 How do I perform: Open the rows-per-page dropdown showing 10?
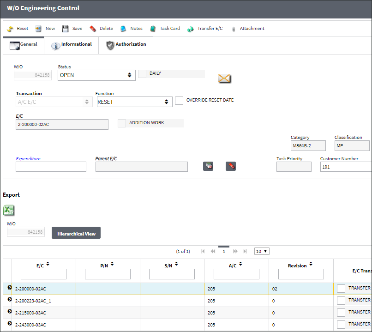pyautogui.click(x=262, y=251)
